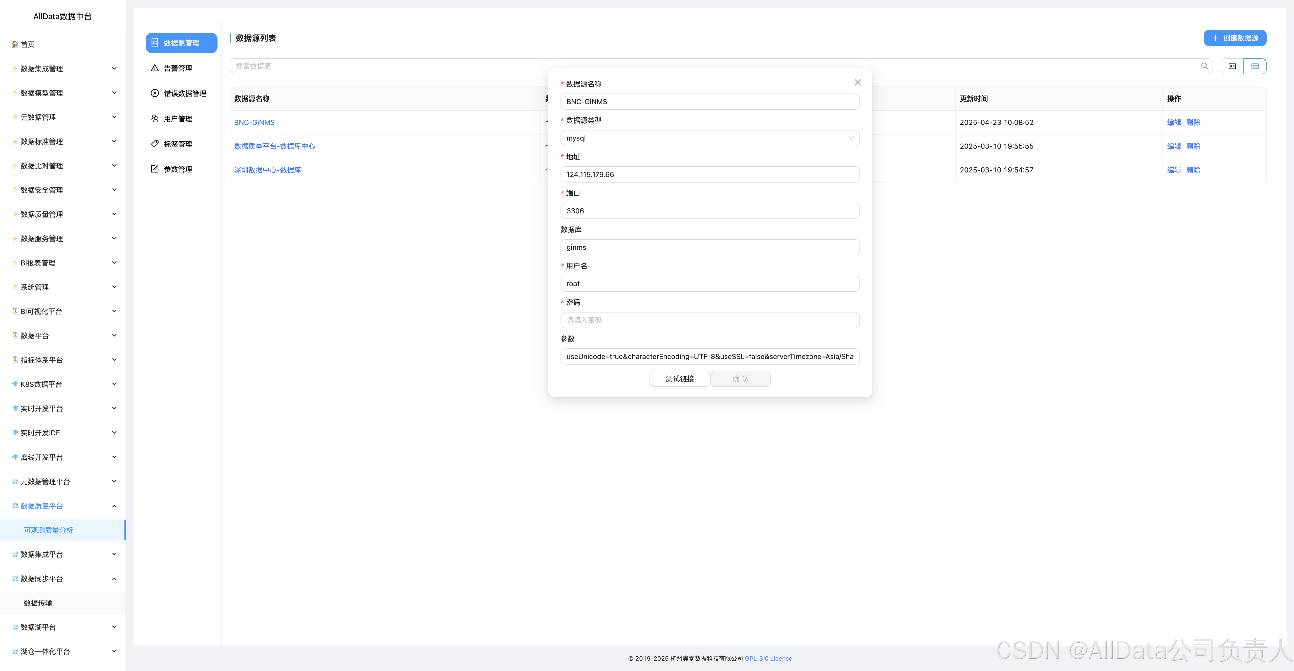This screenshot has height=671, width=1294.
Task: Focus the 地址 input field
Action: (710, 174)
